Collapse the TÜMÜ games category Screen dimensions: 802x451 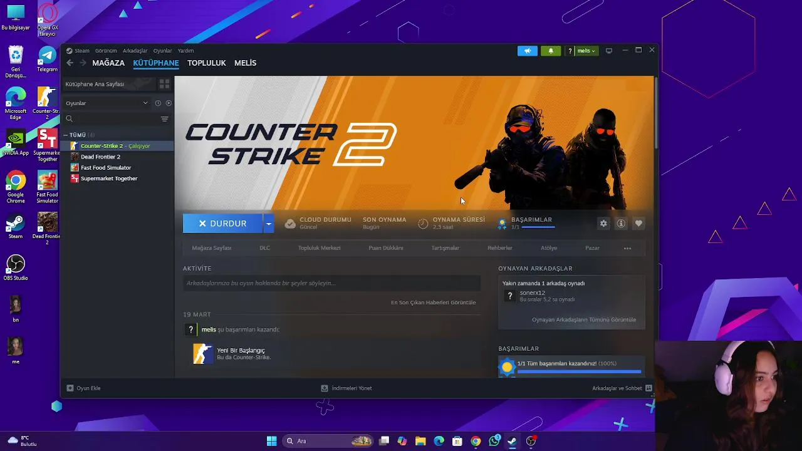click(x=65, y=135)
